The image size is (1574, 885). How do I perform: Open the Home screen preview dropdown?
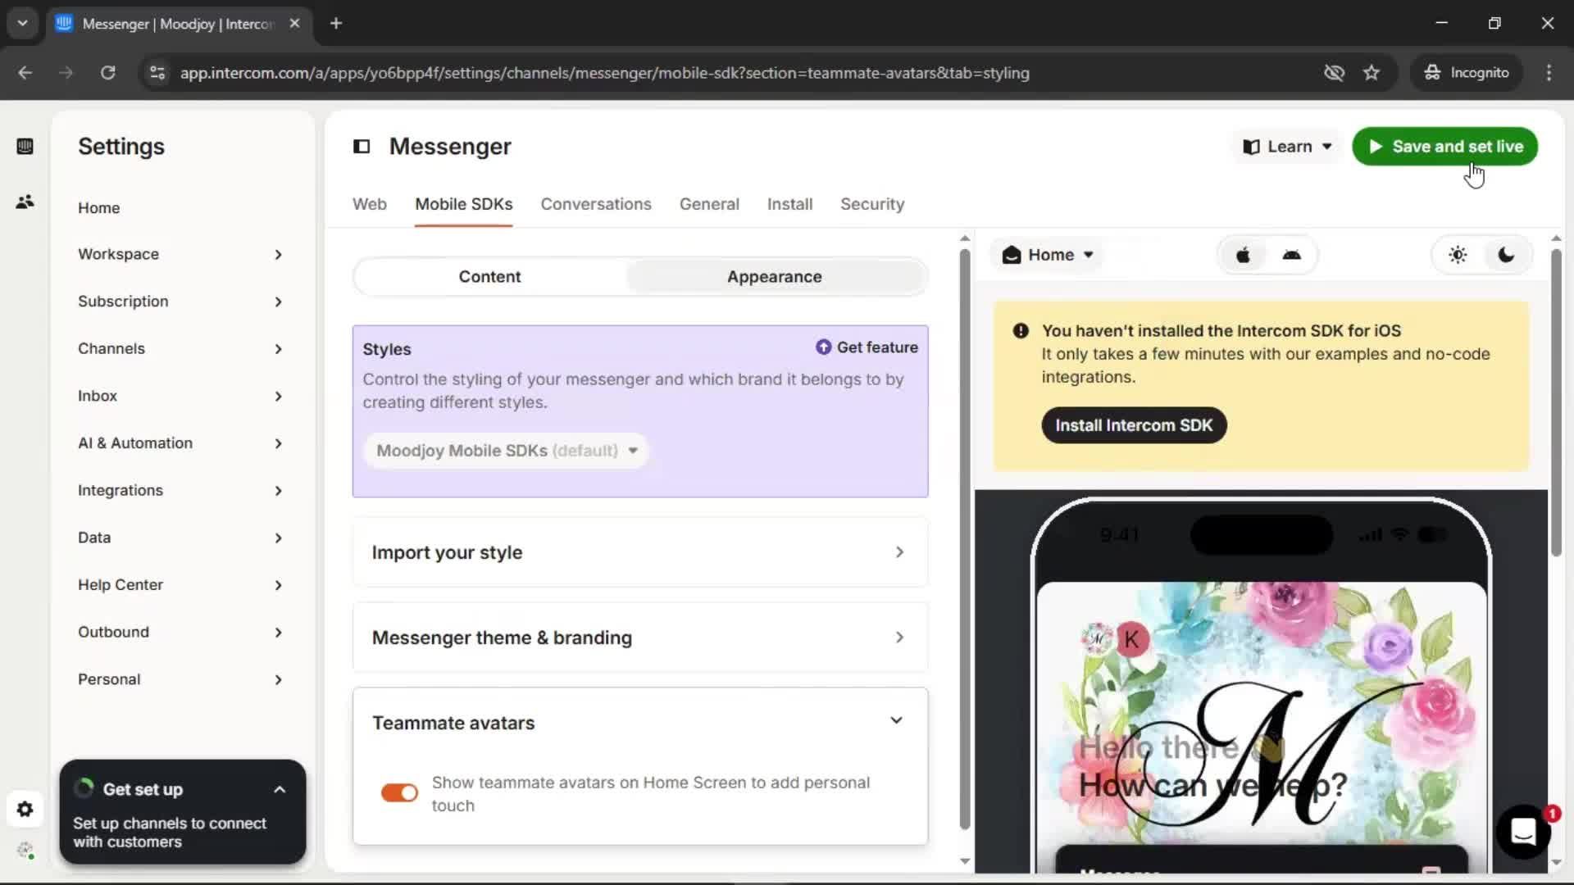coord(1047,255)
